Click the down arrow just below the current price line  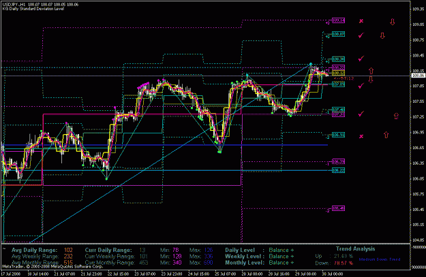[371, 79]
